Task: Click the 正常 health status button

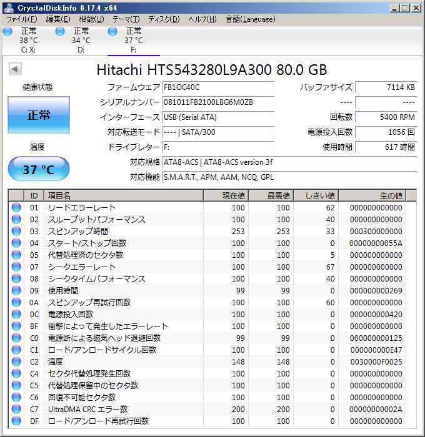Action: point(39,115)
